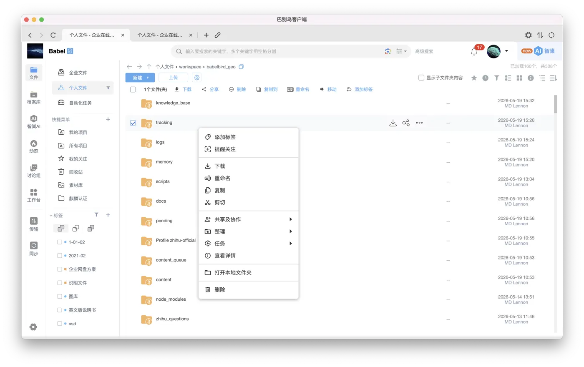Viewport: 584px width, 367px height.
Task: Choose 打开本地文件夹 from context menu
Action: coord(249,272)
